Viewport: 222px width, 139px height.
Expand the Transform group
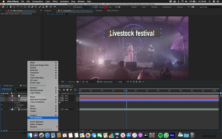[x=12, y=107]
